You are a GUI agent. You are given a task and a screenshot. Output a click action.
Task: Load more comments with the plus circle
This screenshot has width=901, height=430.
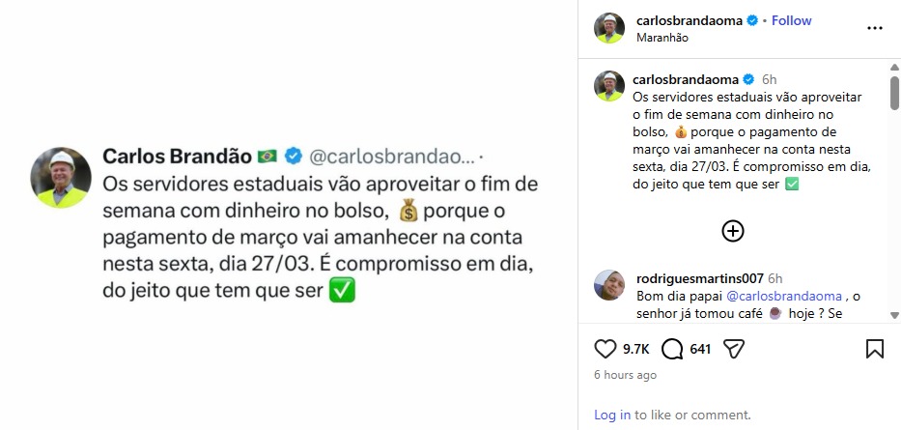click(x=733, y=230)
